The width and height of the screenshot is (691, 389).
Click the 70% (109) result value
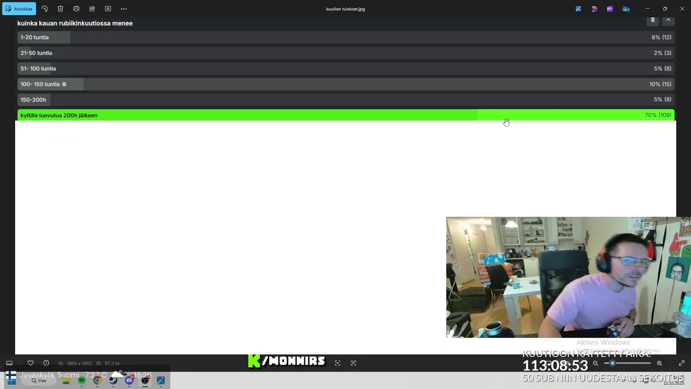658,115
